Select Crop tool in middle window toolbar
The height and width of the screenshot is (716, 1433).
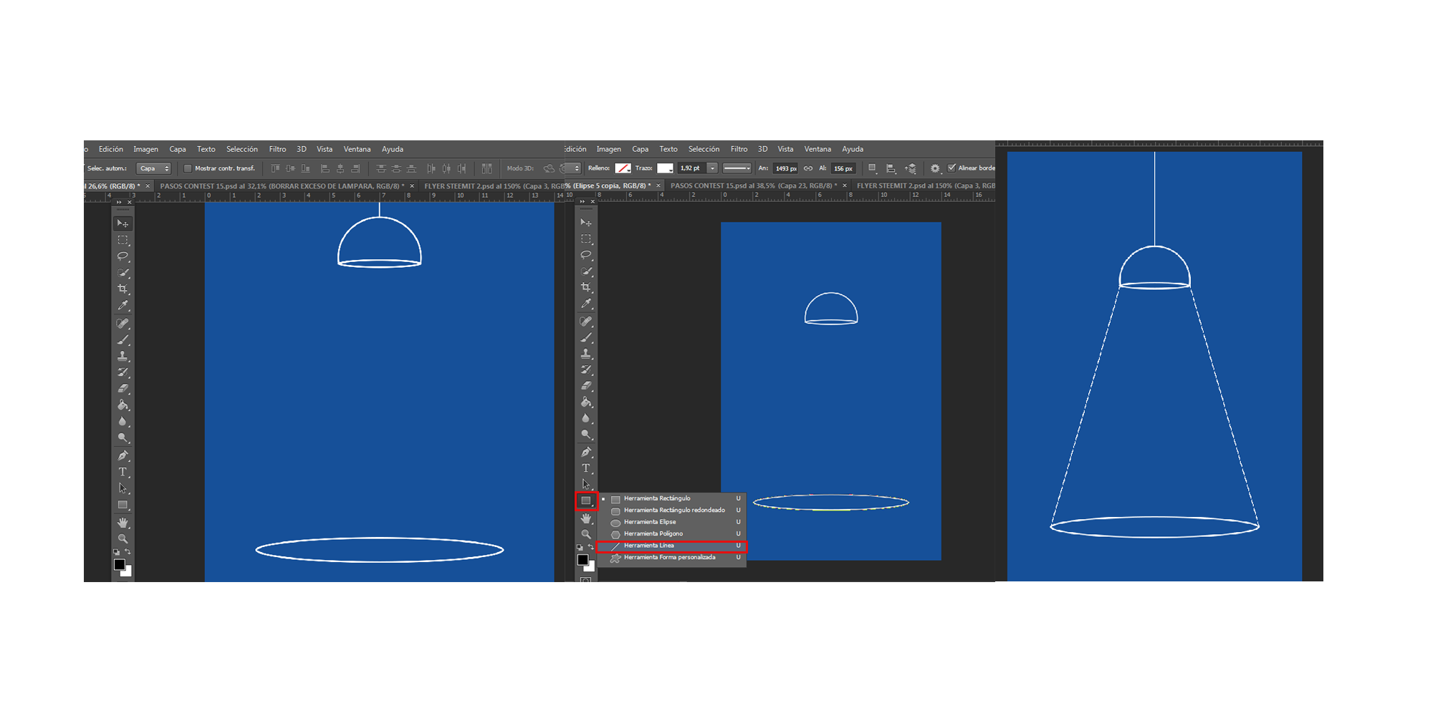coord(586,287)
